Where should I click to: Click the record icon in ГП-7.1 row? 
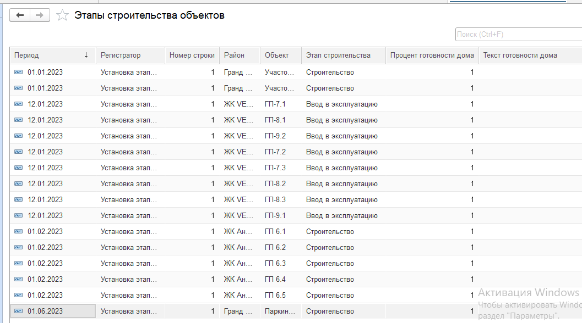[x=19, y=104]
